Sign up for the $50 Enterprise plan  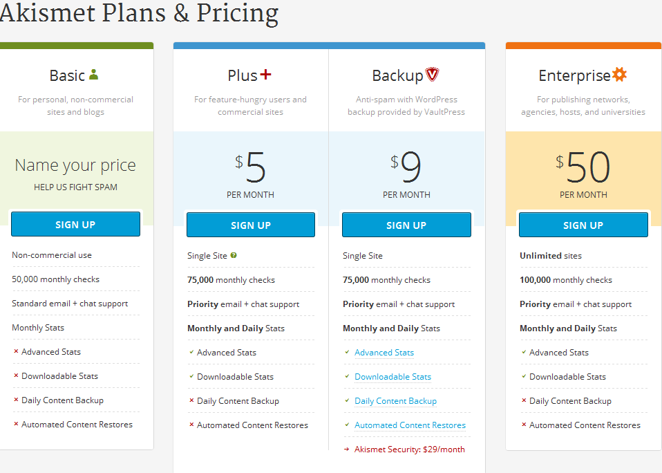tap(583, 225)
